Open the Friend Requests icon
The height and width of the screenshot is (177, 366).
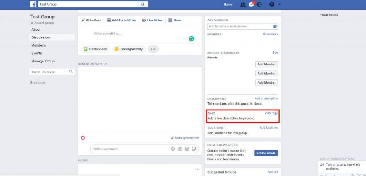[x=243, y=4]
